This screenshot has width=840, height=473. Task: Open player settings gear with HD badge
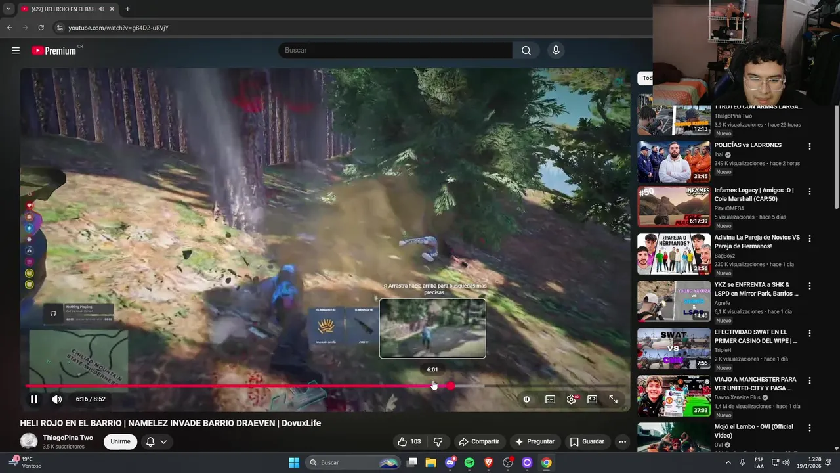tap(572, 399)
